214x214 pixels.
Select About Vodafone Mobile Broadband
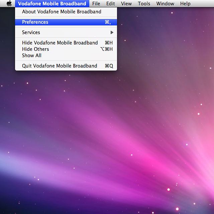[62, 12]
